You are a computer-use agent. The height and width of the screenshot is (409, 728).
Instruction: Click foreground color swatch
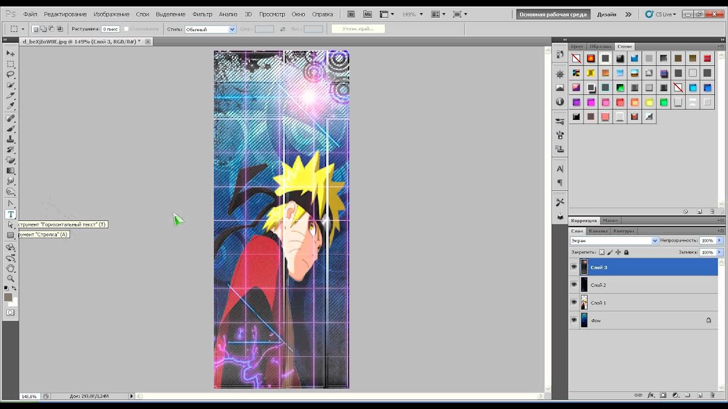[x=8, y=297]
